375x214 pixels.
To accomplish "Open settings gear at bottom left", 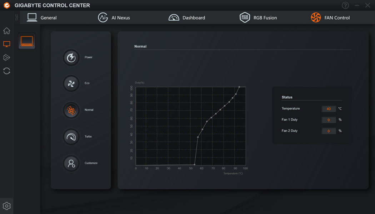I will tap(7, 206).
